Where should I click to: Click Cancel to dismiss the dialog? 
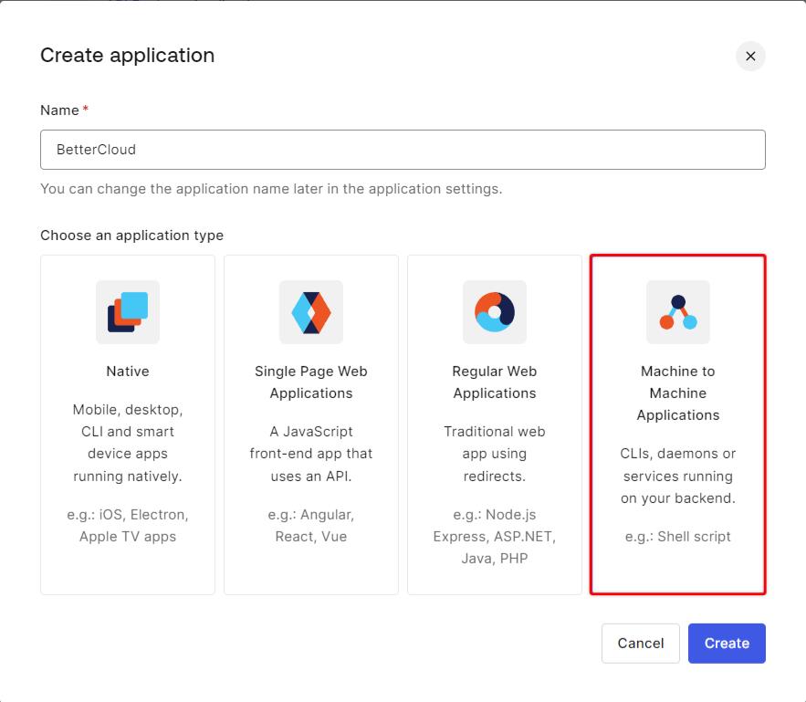[x=640, y=643]
